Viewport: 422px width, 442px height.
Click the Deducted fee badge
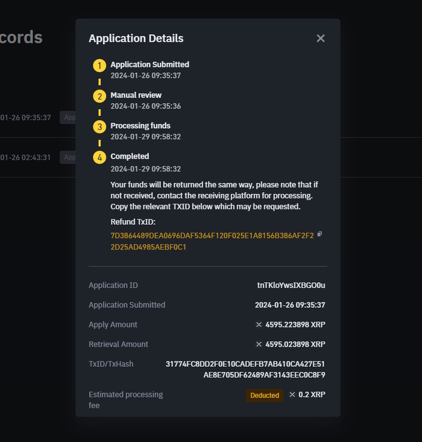265,395
